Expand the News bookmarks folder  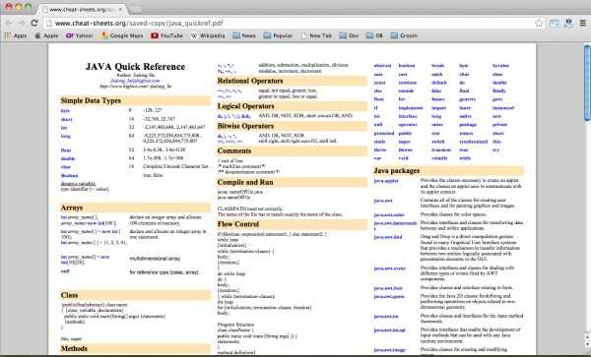point(244,35)
